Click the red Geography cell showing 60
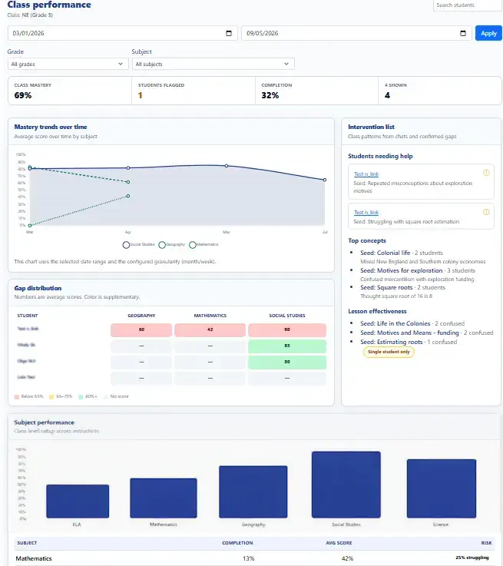Image resolution: width=503 pixels, height=566 pixels. (x=141, y=329)
